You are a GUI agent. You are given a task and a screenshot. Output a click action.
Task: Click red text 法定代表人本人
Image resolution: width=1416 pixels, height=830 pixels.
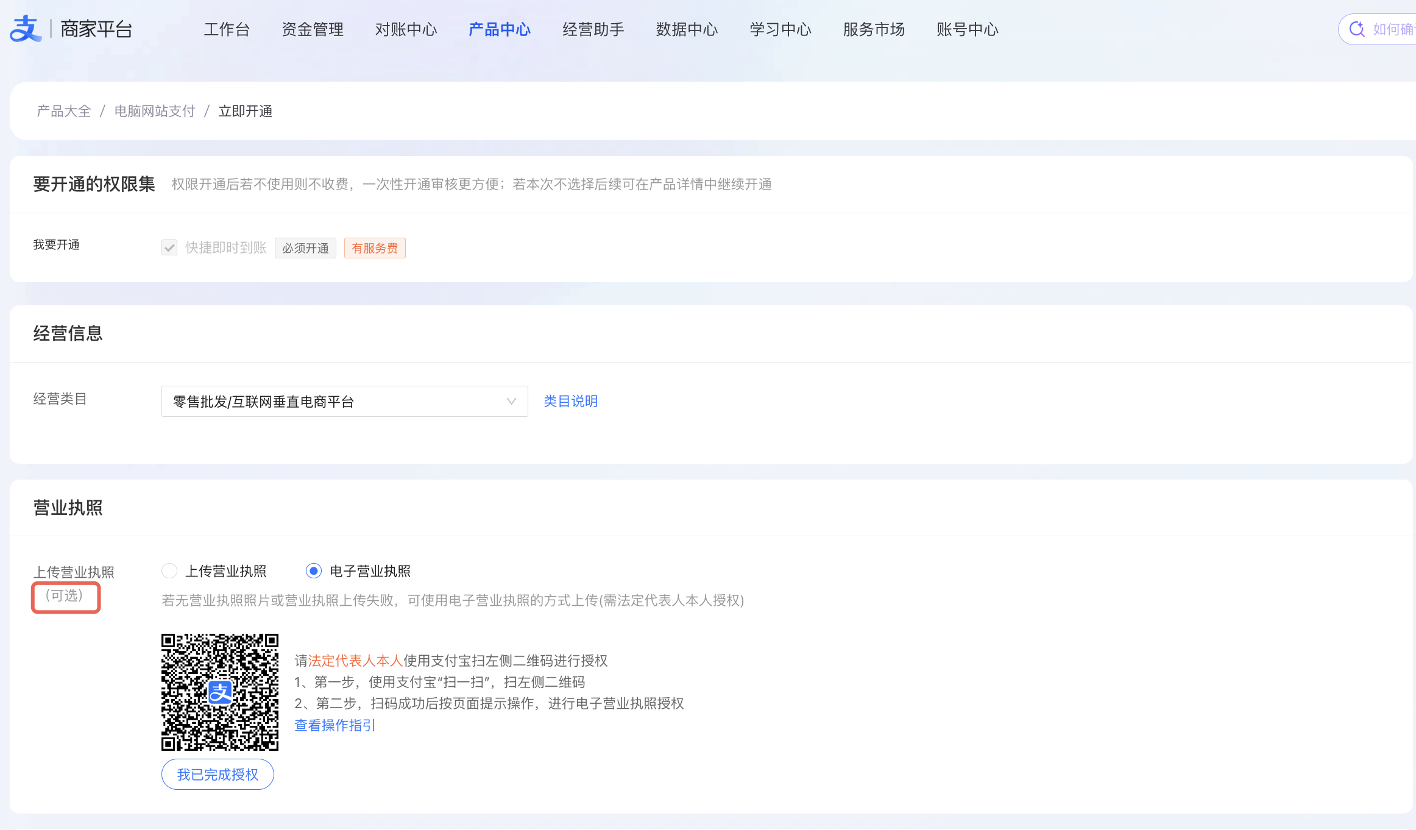point(355,661)
